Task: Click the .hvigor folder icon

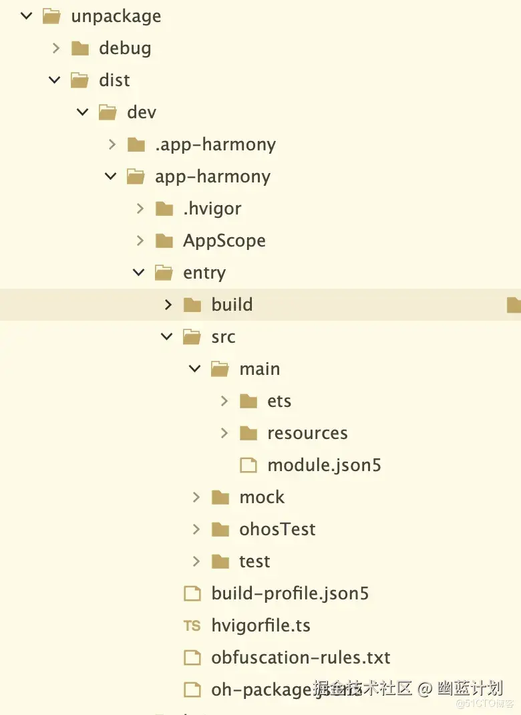Action: tap(164, 208)
